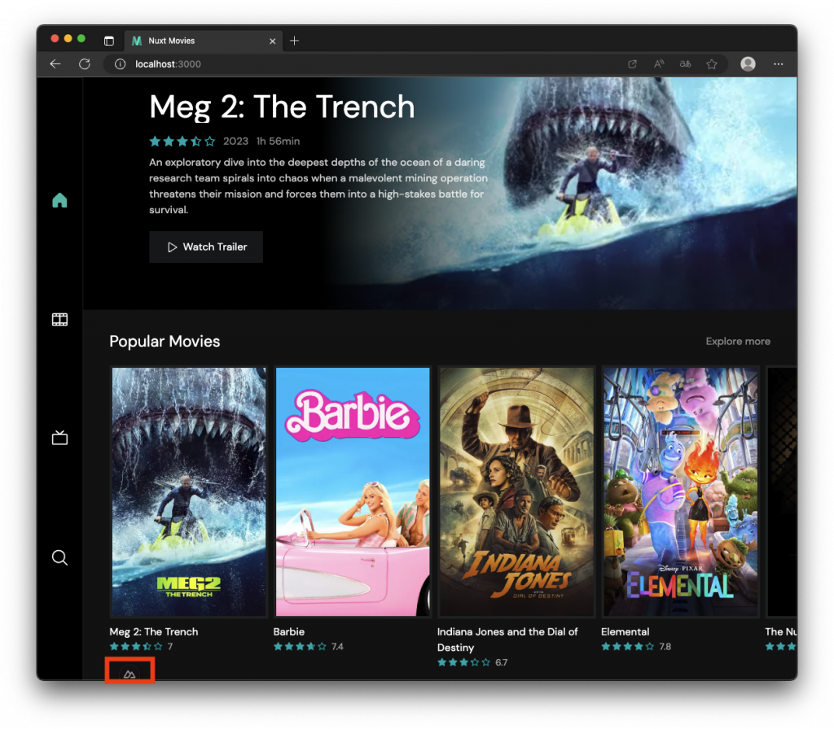Open a new browser tab
Image resolution: width=834 pixels, height=729 pixels.
tap(294, 41)
